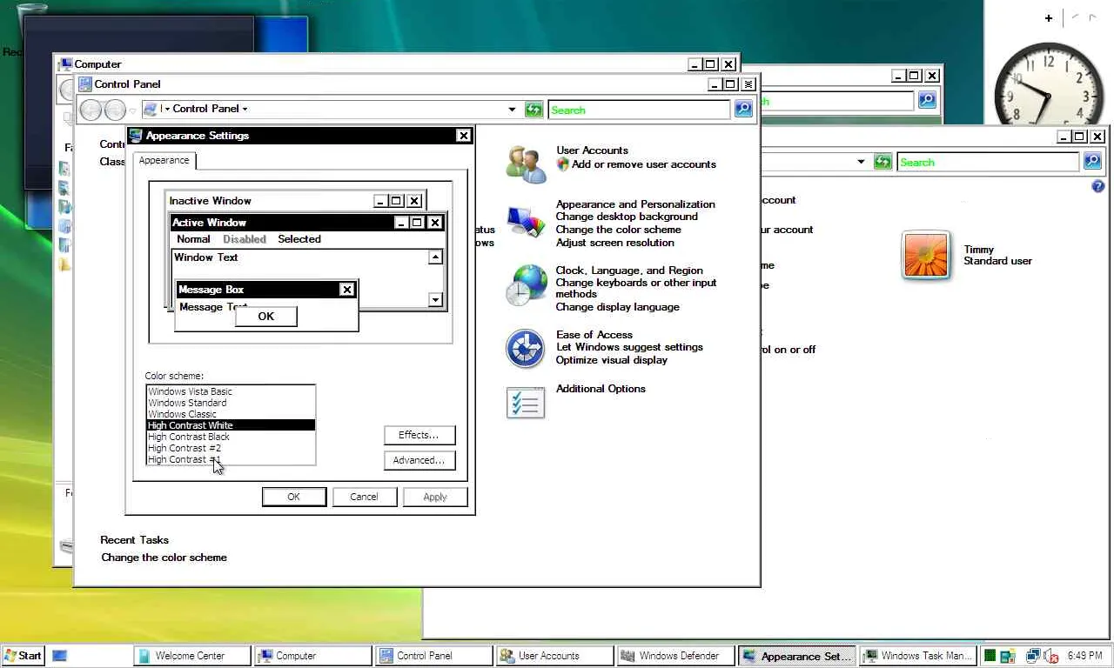Click Control Panel's search magnifier button
The width and height of the screenshot is (1114, 668).
[743, 109]
